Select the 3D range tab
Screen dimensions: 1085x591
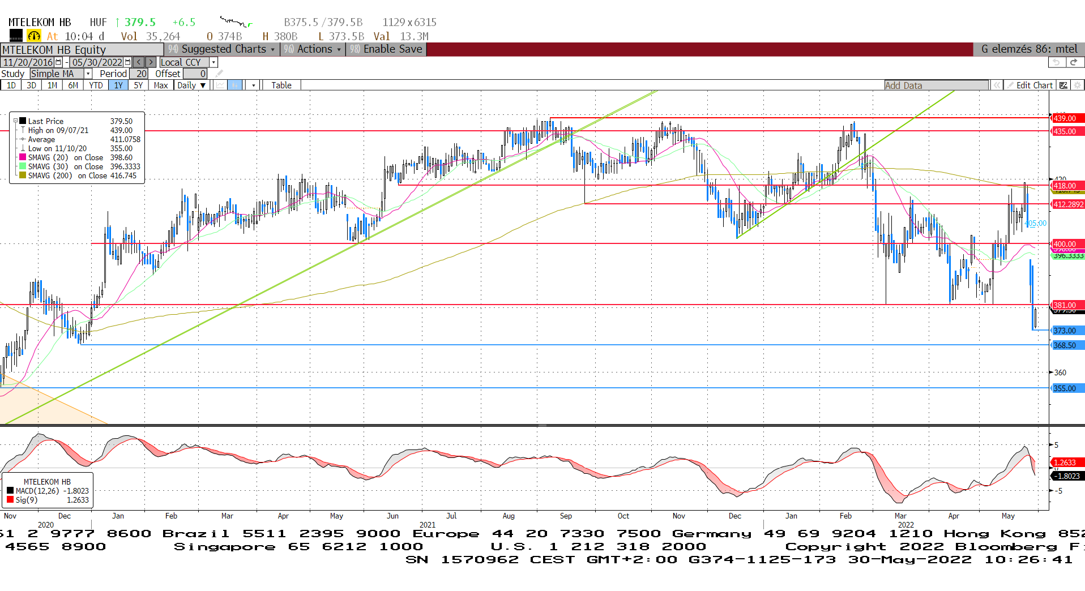coord(31,85)
